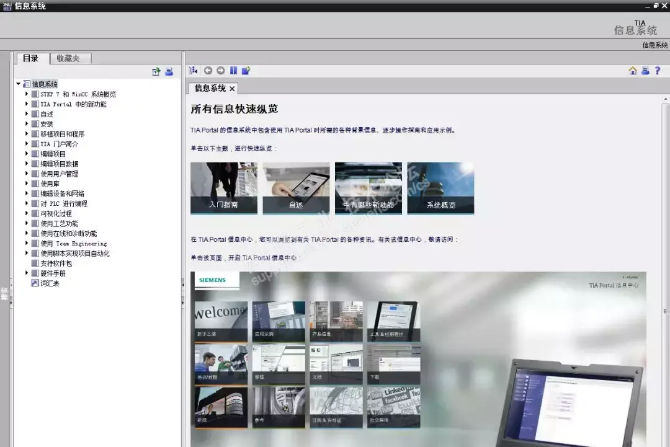Open the 培训/教程 tile

pos(221,364)
